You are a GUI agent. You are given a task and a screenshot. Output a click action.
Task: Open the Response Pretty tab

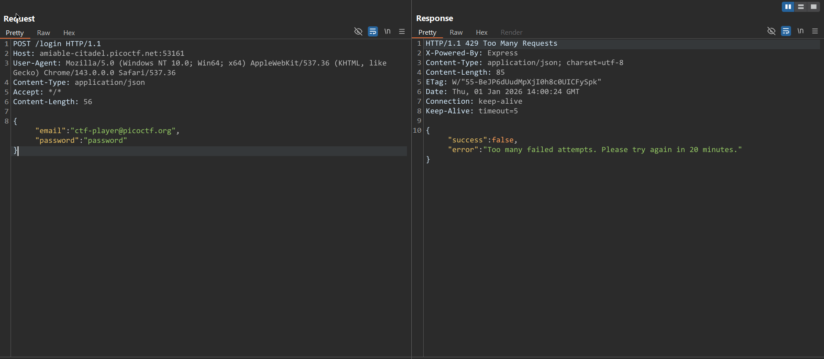pos(427,33)
